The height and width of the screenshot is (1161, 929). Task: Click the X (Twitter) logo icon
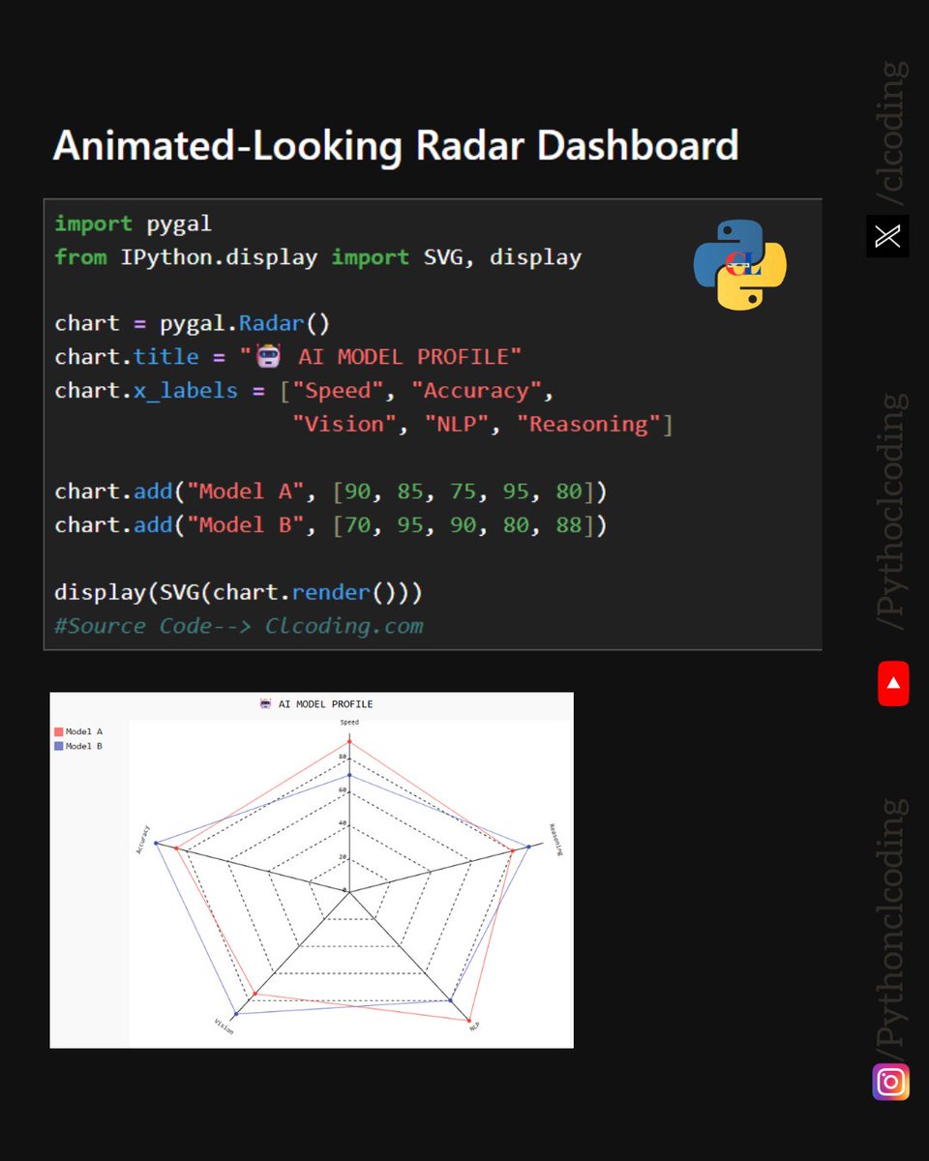click(x=887, y=235)
